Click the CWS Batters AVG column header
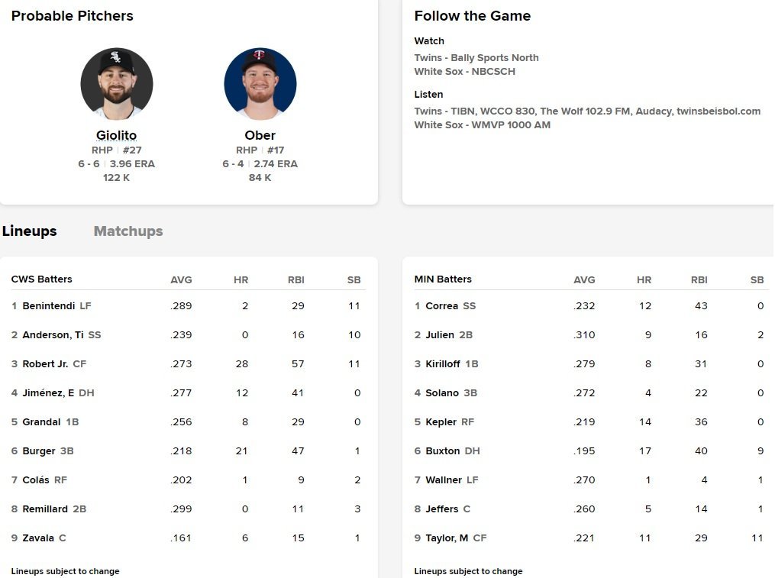The width and height of the screenshot is (775, 578). tap(181, 280)
